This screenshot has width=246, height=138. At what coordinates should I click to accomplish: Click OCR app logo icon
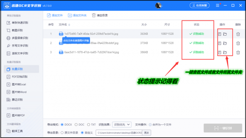coord(7,6)
